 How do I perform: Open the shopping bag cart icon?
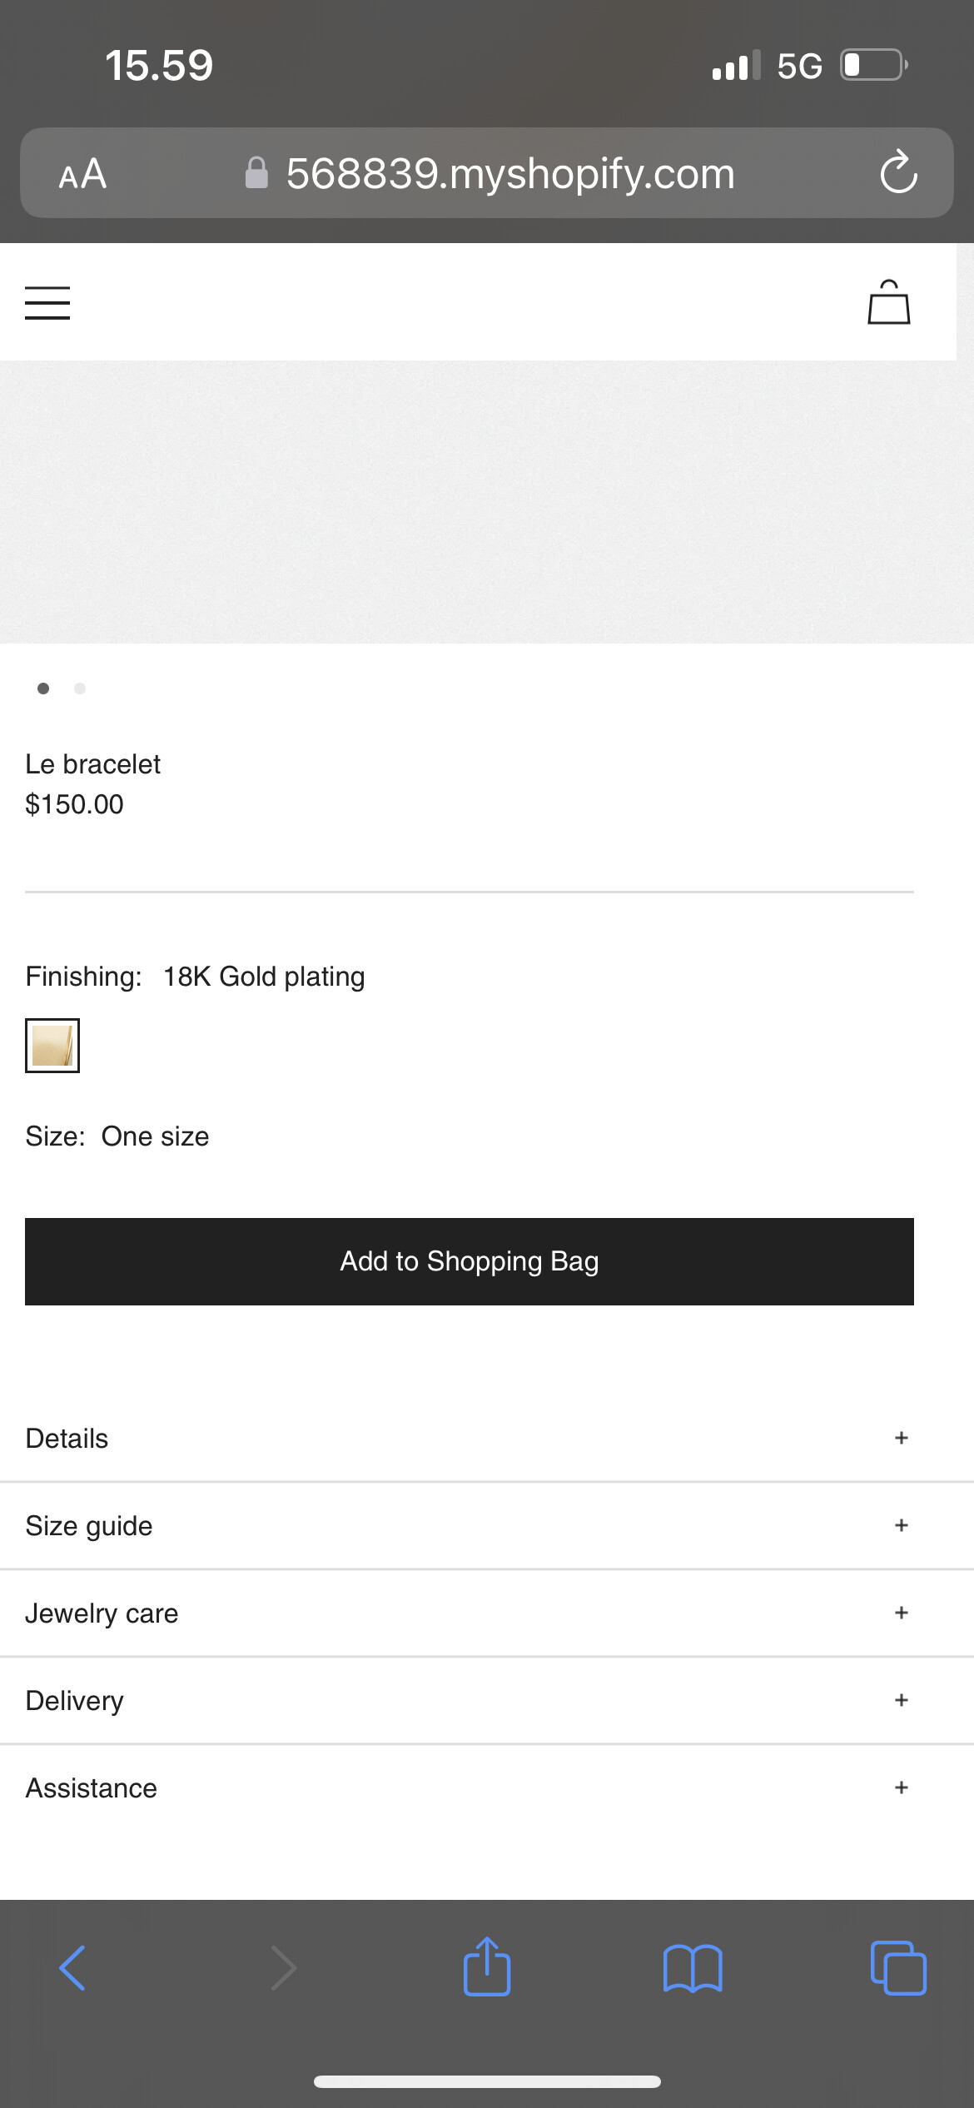pos(888,302)
